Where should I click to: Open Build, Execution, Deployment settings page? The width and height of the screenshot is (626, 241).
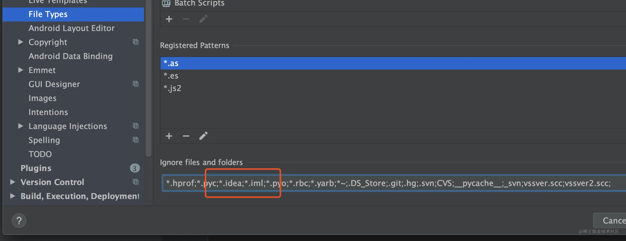tap(80, 196)
